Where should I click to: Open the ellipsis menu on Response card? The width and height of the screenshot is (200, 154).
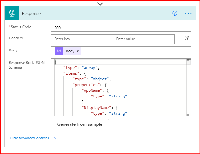(188, 13)
